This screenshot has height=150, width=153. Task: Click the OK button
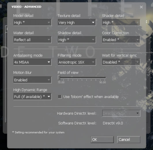(x=102, y=140)
